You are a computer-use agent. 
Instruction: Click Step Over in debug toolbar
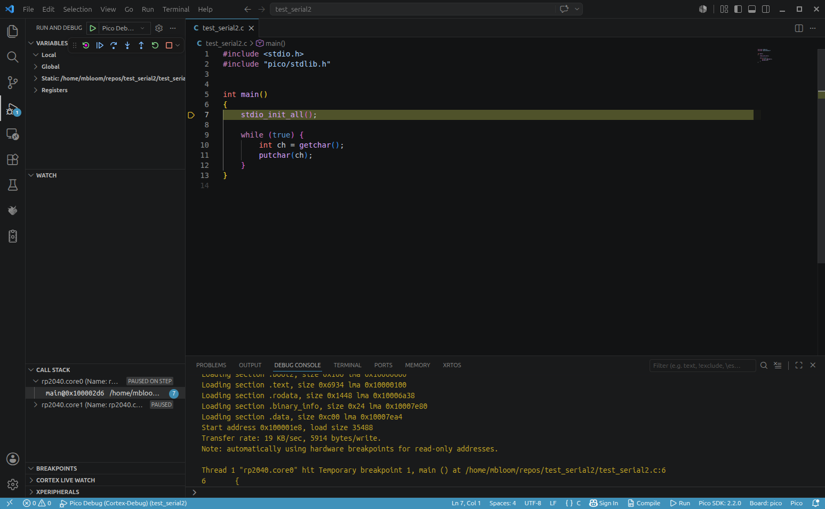pos(114,45)
